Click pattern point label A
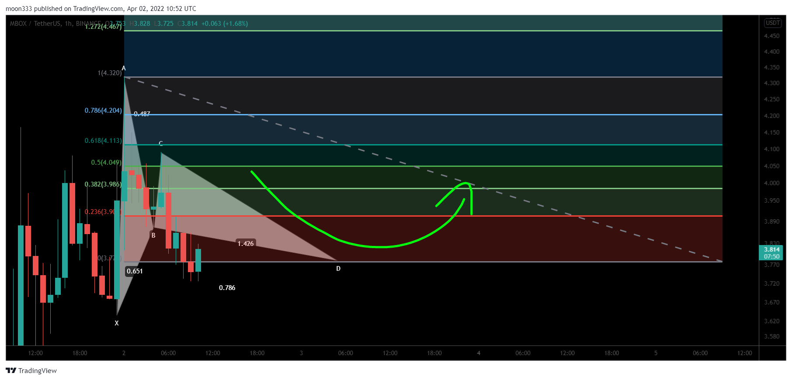The height and width of the screenshot is (380, 792). tap(124, 68)
